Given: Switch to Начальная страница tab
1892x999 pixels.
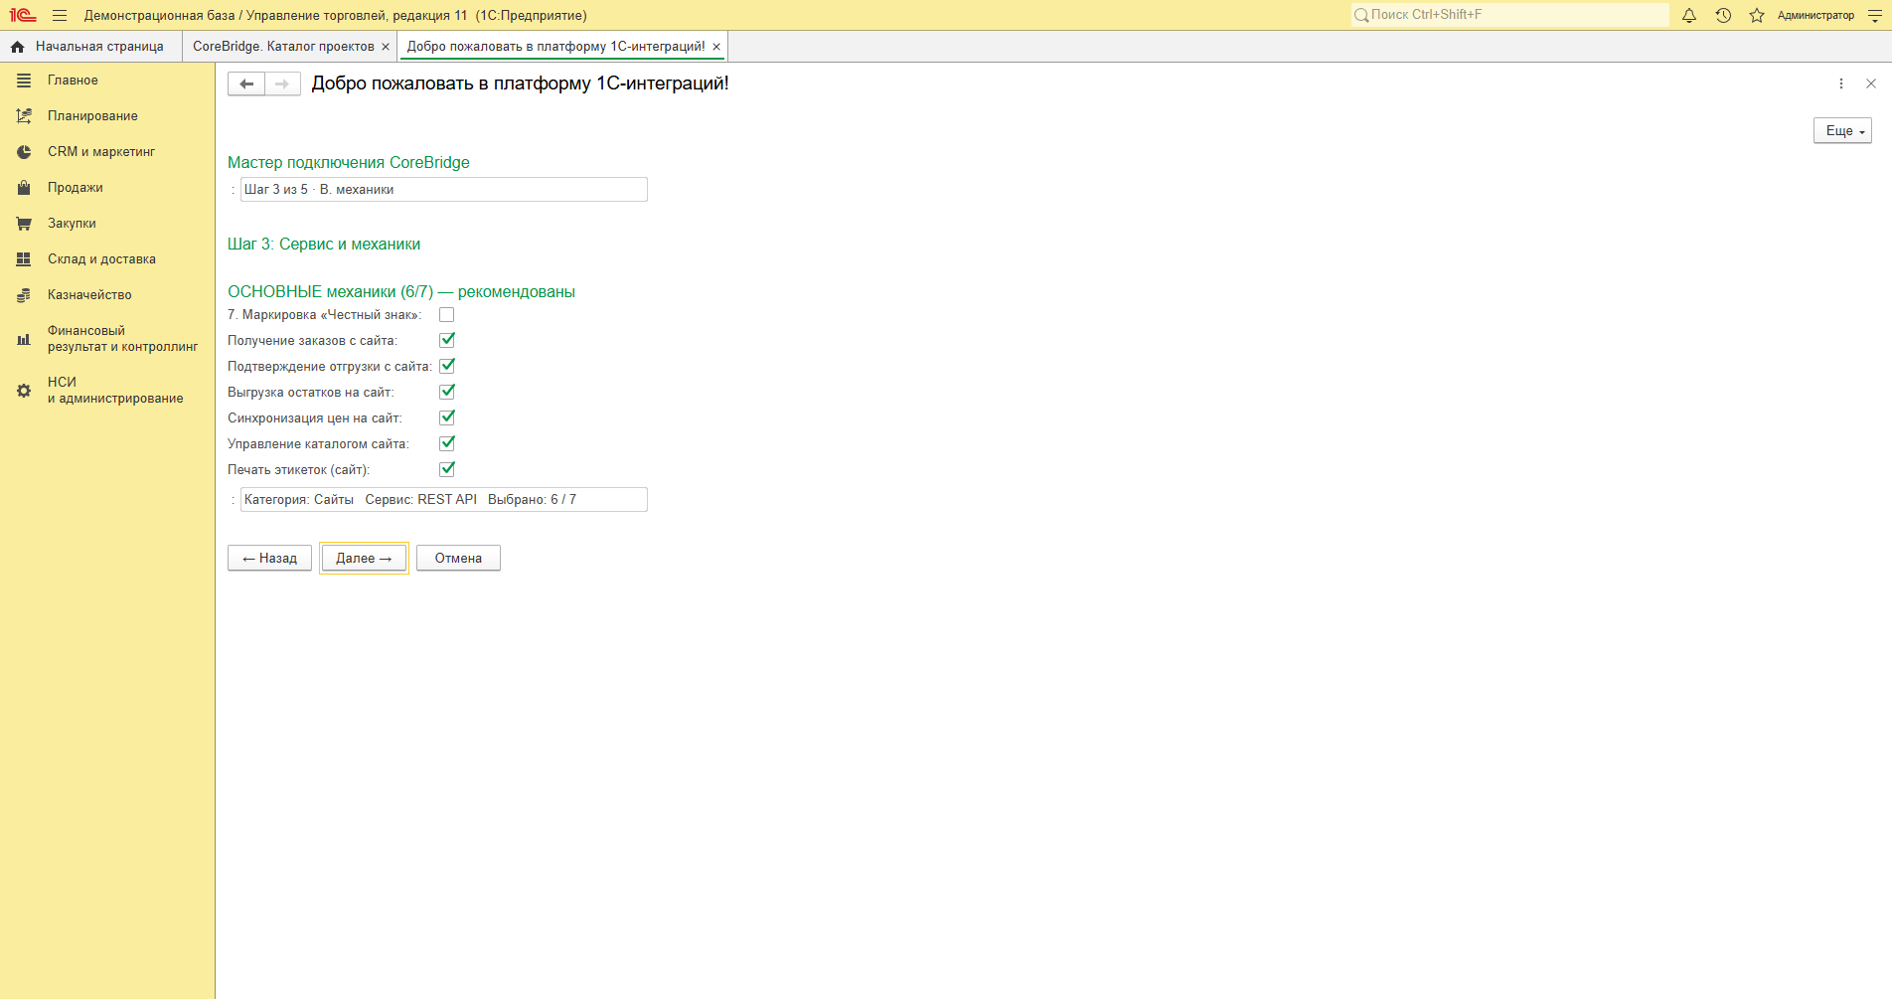Looking at the screenshot, I should point(91,47).
